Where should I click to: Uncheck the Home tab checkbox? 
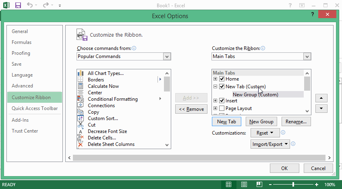click(x=222, y=79)
